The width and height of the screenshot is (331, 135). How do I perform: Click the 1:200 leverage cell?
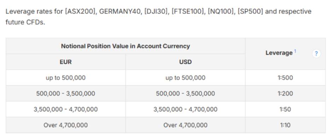[x=285, y=93]
